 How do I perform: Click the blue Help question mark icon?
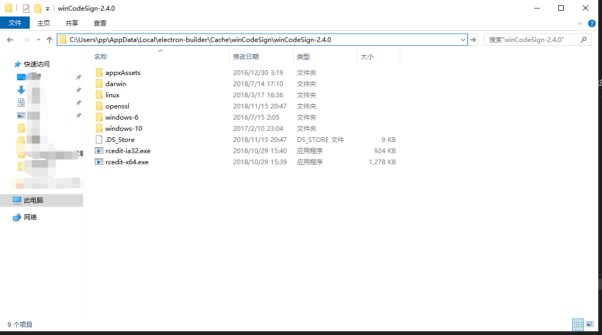click(x=591, y=23)
